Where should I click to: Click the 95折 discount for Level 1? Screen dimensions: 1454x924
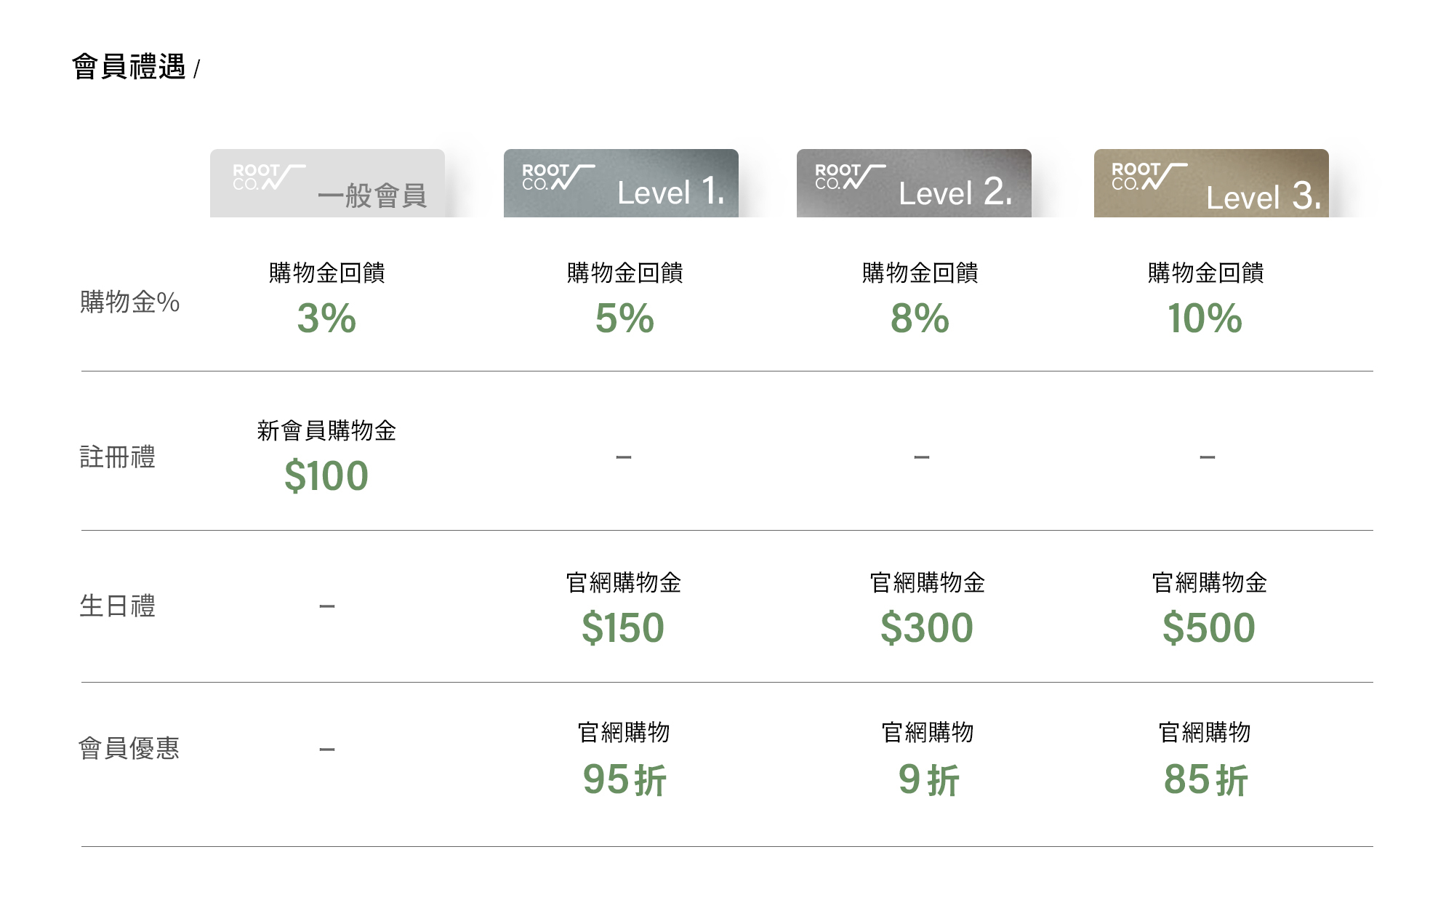[624, 780]
